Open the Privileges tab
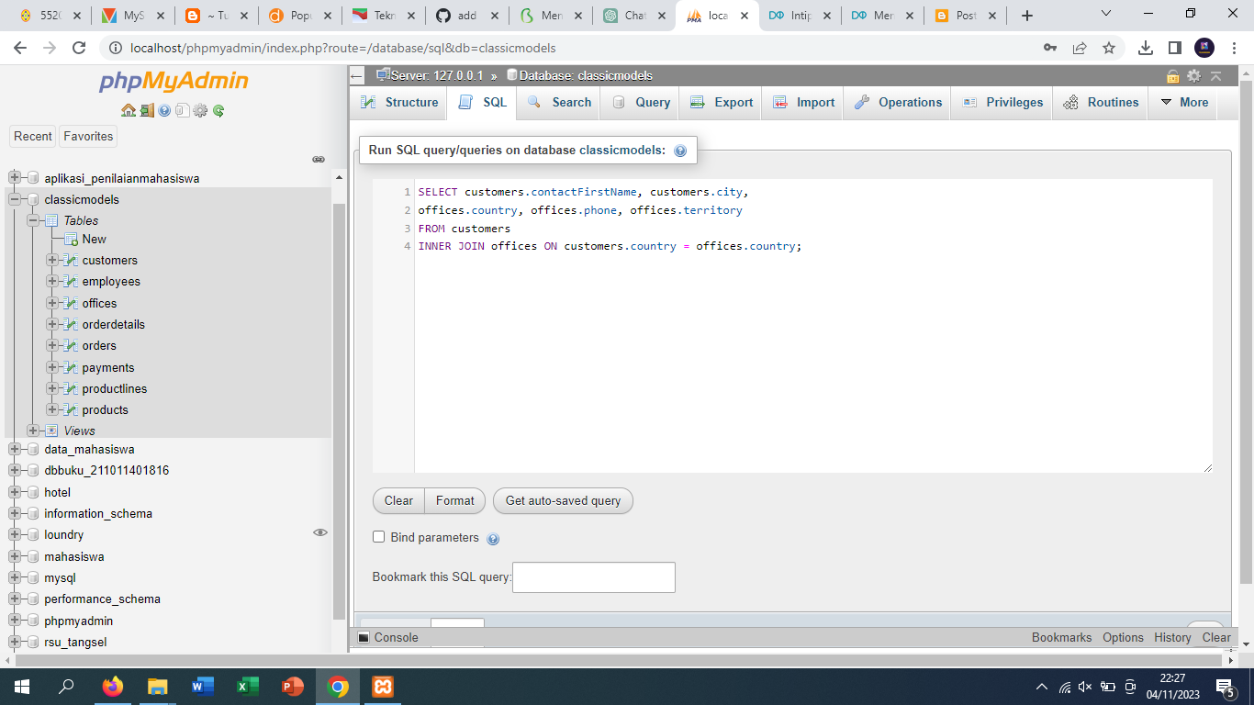Image resolution: width=1254 pixels, height=705 pixels. click(1002, 103)
